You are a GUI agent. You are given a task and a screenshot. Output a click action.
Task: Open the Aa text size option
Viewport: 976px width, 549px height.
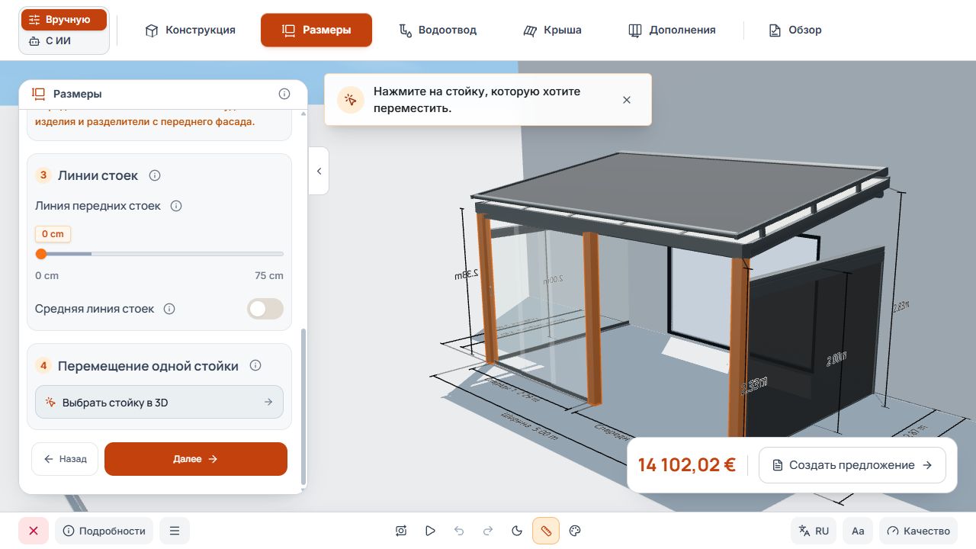[858, 531]
